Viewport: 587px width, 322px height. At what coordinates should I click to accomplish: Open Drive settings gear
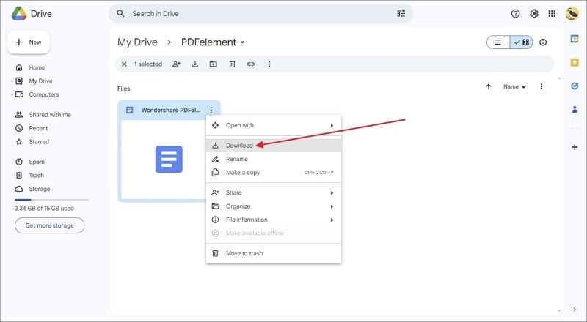[534, 13]
